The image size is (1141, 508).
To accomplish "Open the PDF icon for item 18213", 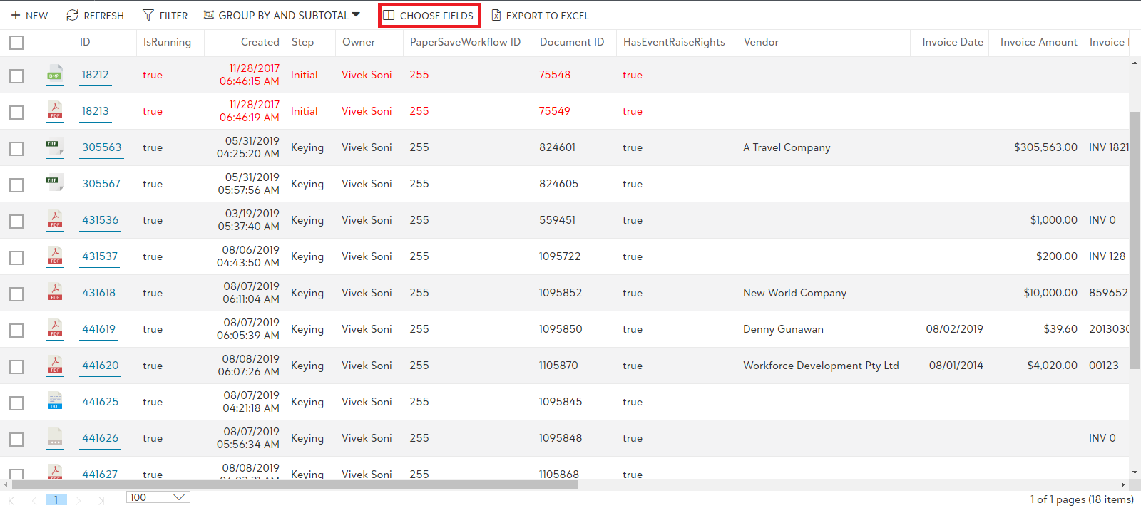I will pos(55,110).
